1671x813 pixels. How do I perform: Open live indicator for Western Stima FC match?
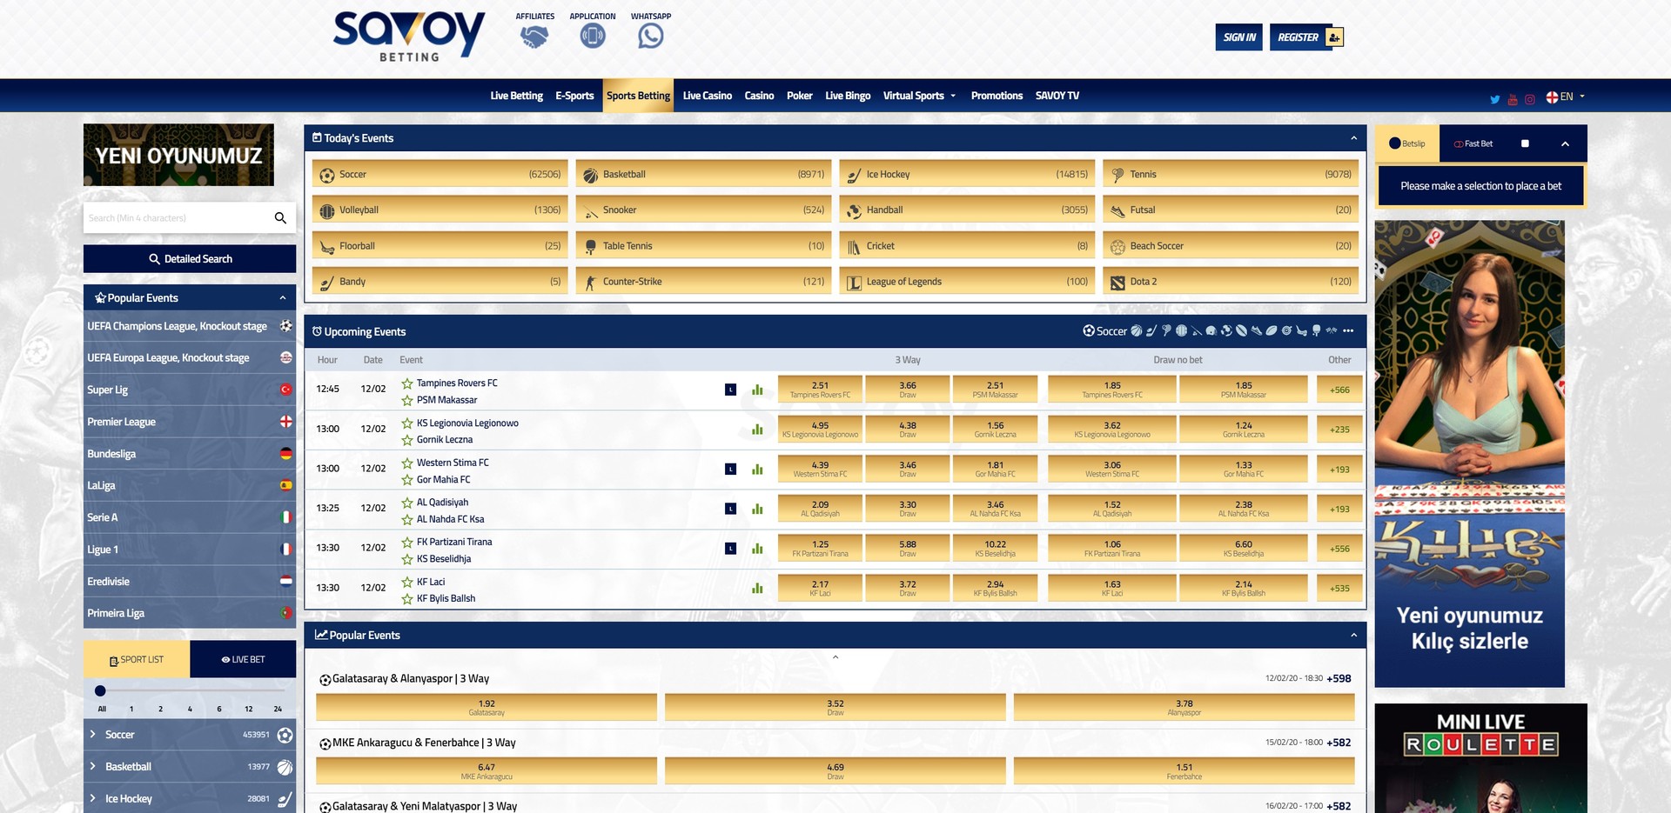click(731, 469)
